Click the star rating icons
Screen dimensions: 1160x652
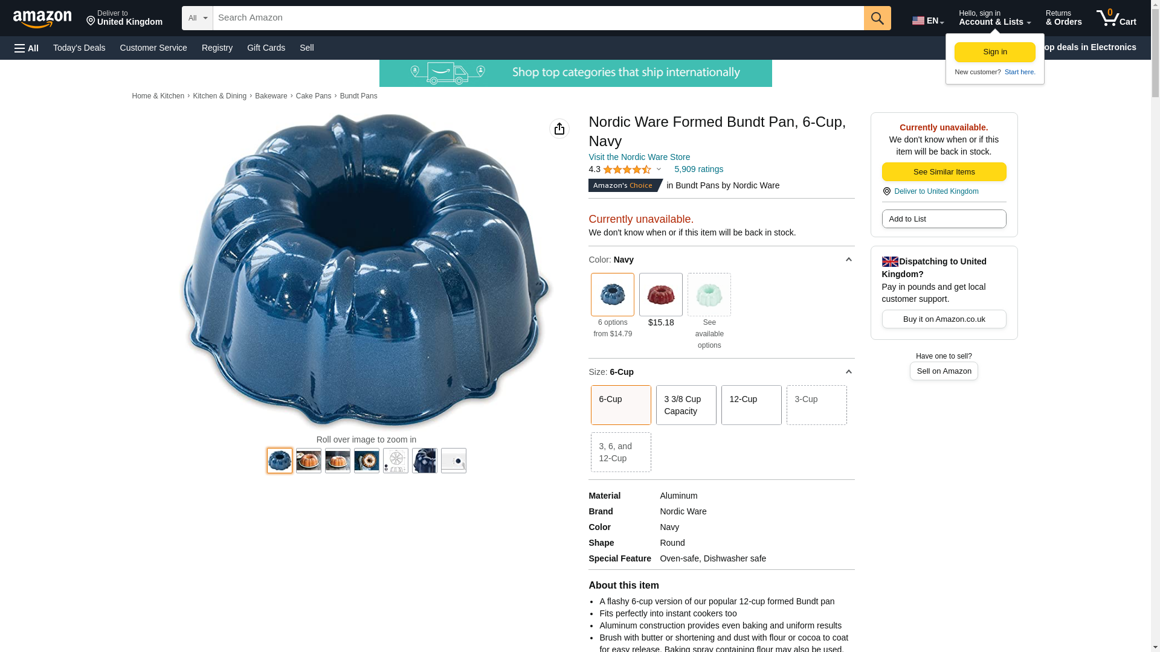627,170
